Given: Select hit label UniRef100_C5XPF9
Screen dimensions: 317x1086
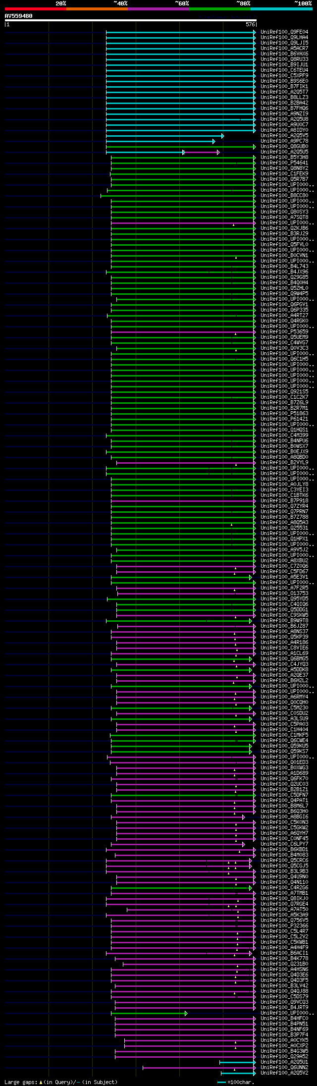Looking at the screenshot, I should 284,76.
